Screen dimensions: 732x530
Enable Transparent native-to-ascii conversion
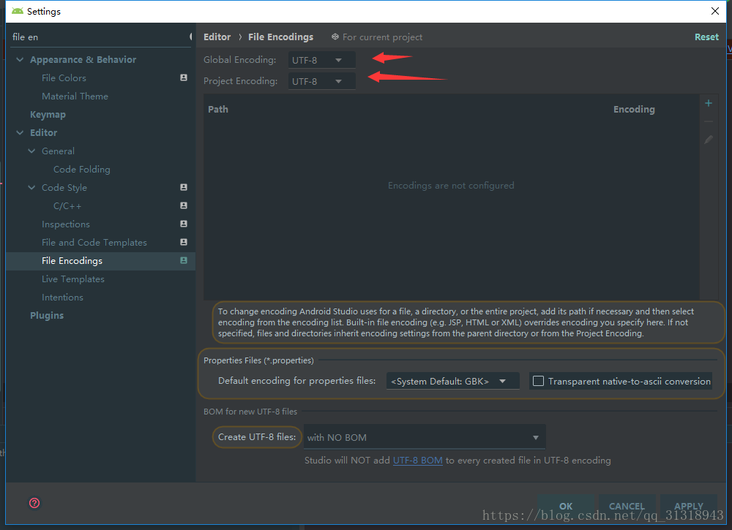pyautogui.click(x=538, y=381)
